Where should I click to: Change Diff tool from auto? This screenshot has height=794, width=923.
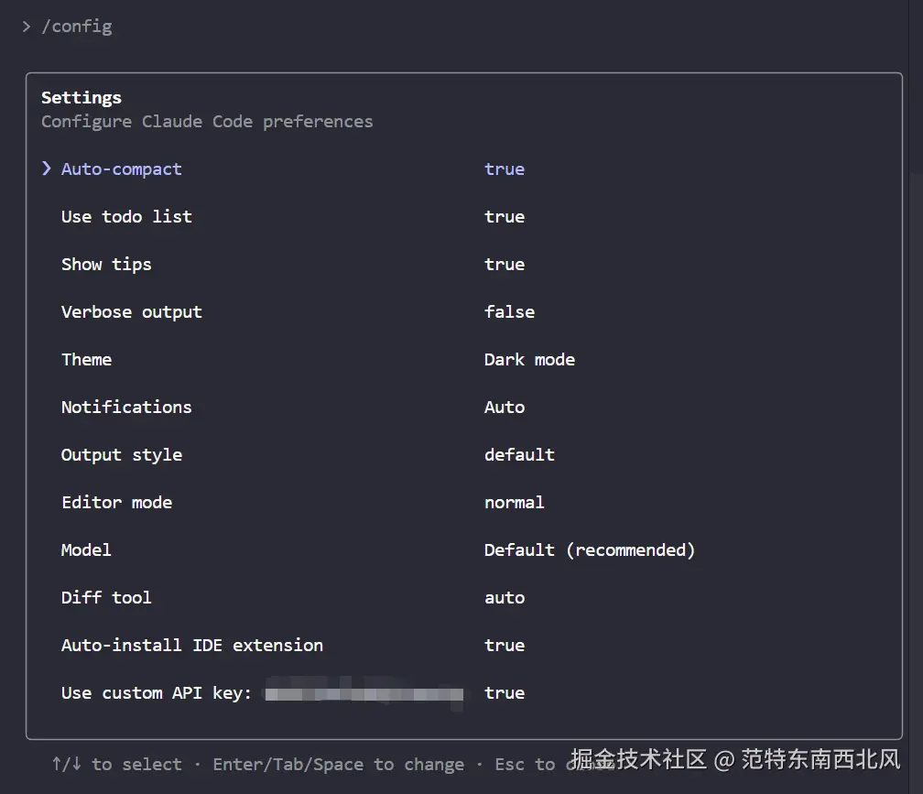tap(106, 597)
